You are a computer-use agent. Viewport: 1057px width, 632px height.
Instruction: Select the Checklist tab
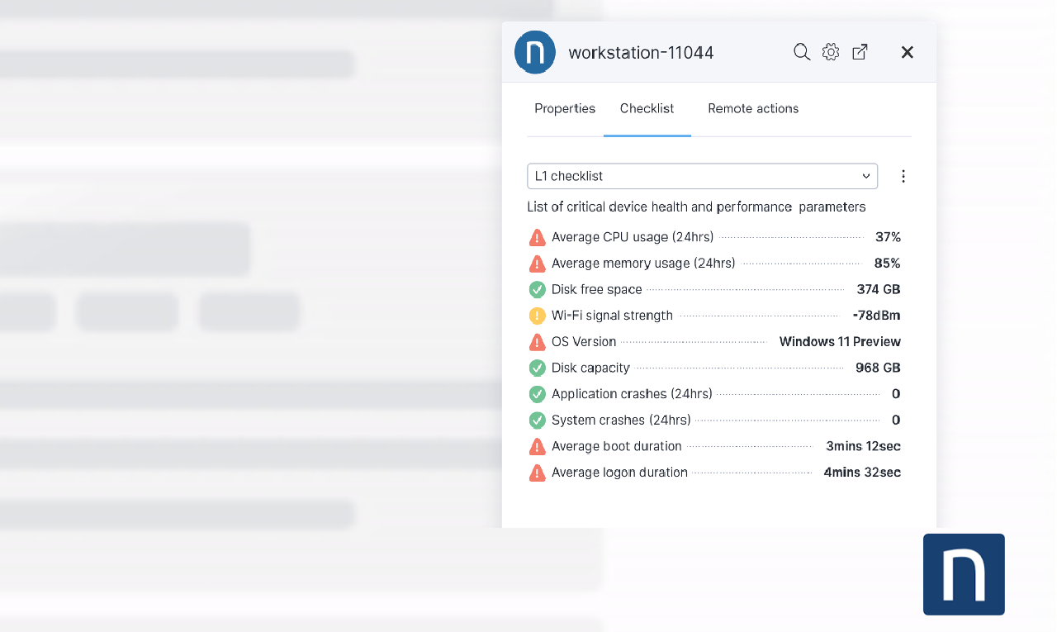[x=647, y=109]
